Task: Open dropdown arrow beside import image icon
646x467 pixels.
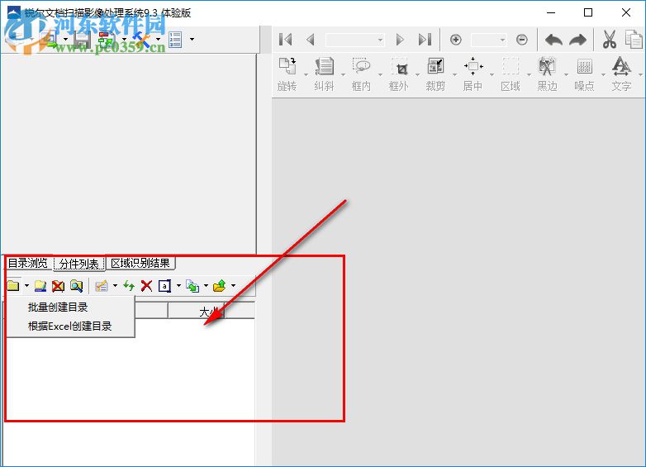Action: pos(65,40)
